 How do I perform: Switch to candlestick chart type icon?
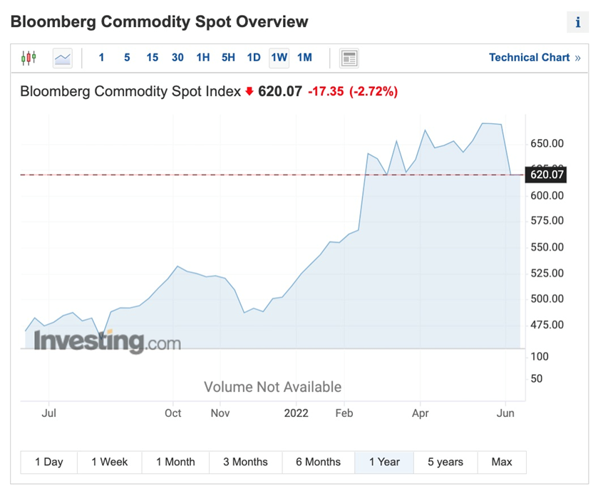(x=29, y=58)
